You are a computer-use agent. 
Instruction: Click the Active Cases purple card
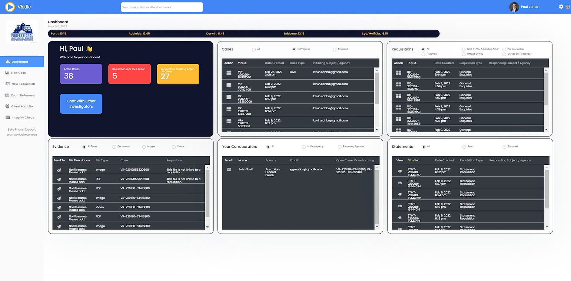(x=81, y=74)
